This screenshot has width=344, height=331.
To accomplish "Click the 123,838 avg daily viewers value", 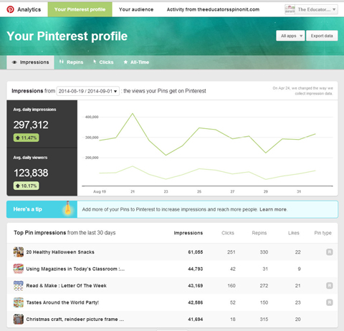I will (31, 173).
